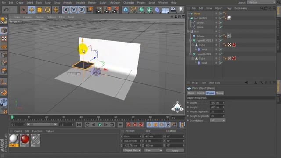Collapse the Loft NURBS tree item
The height and width of the screenshot is (158, 281).
click(x=188, y=18)
